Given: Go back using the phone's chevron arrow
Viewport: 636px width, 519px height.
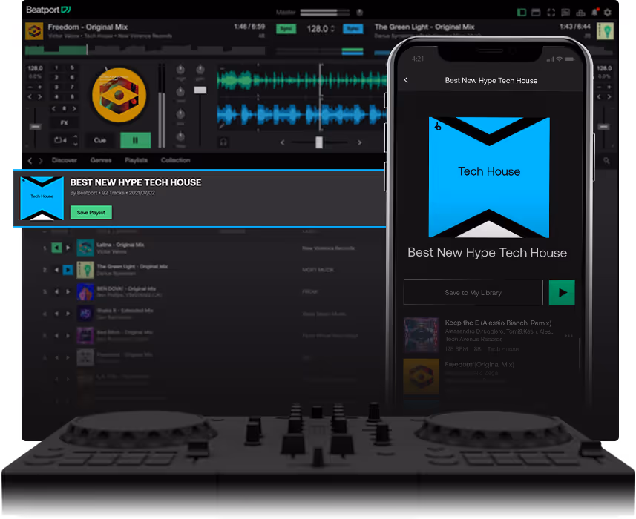Looking at the screenshot, I should [x=406, y=80].
